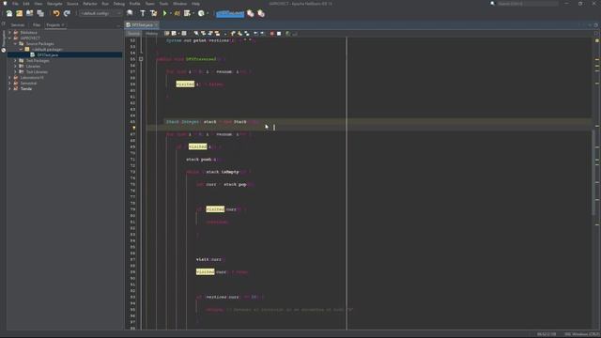Switch to the Files tab
This screenshot has width=601, height=338.
(37, 25)
